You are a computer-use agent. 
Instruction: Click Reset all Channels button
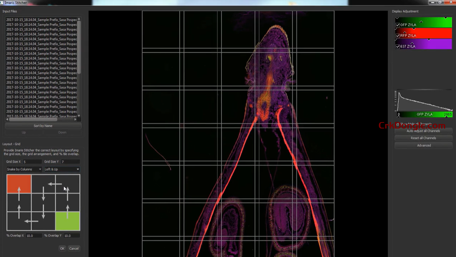(423, 138)
